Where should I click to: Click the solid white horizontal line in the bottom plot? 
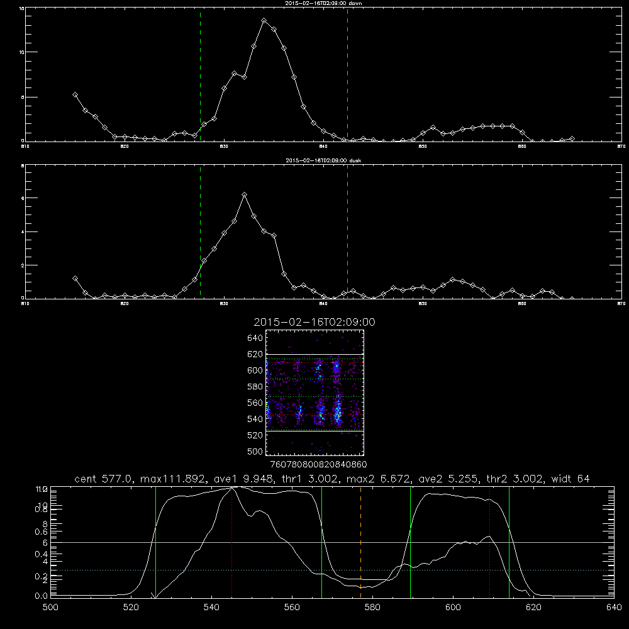(332, 542)
